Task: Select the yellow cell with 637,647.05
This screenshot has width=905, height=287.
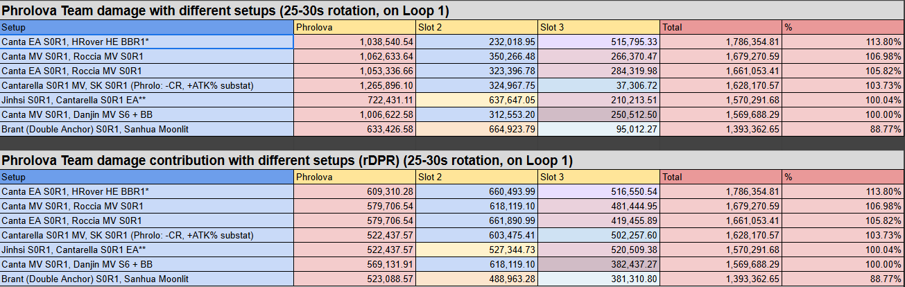Action: 477,101
